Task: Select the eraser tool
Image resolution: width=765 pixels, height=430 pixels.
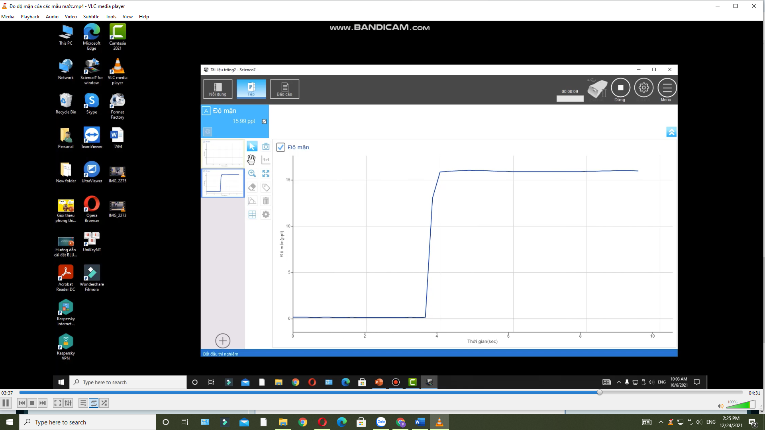Action: click(252, 187)
